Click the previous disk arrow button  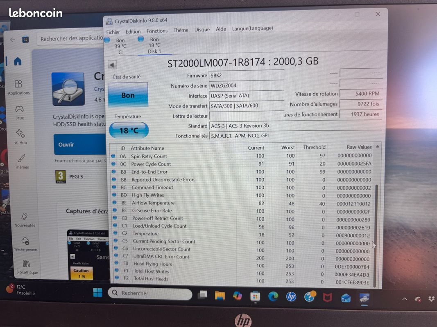[112, 65]
